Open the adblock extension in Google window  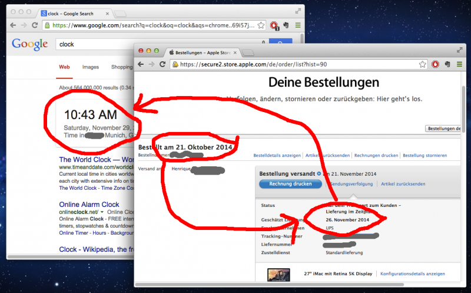point(274,25)
